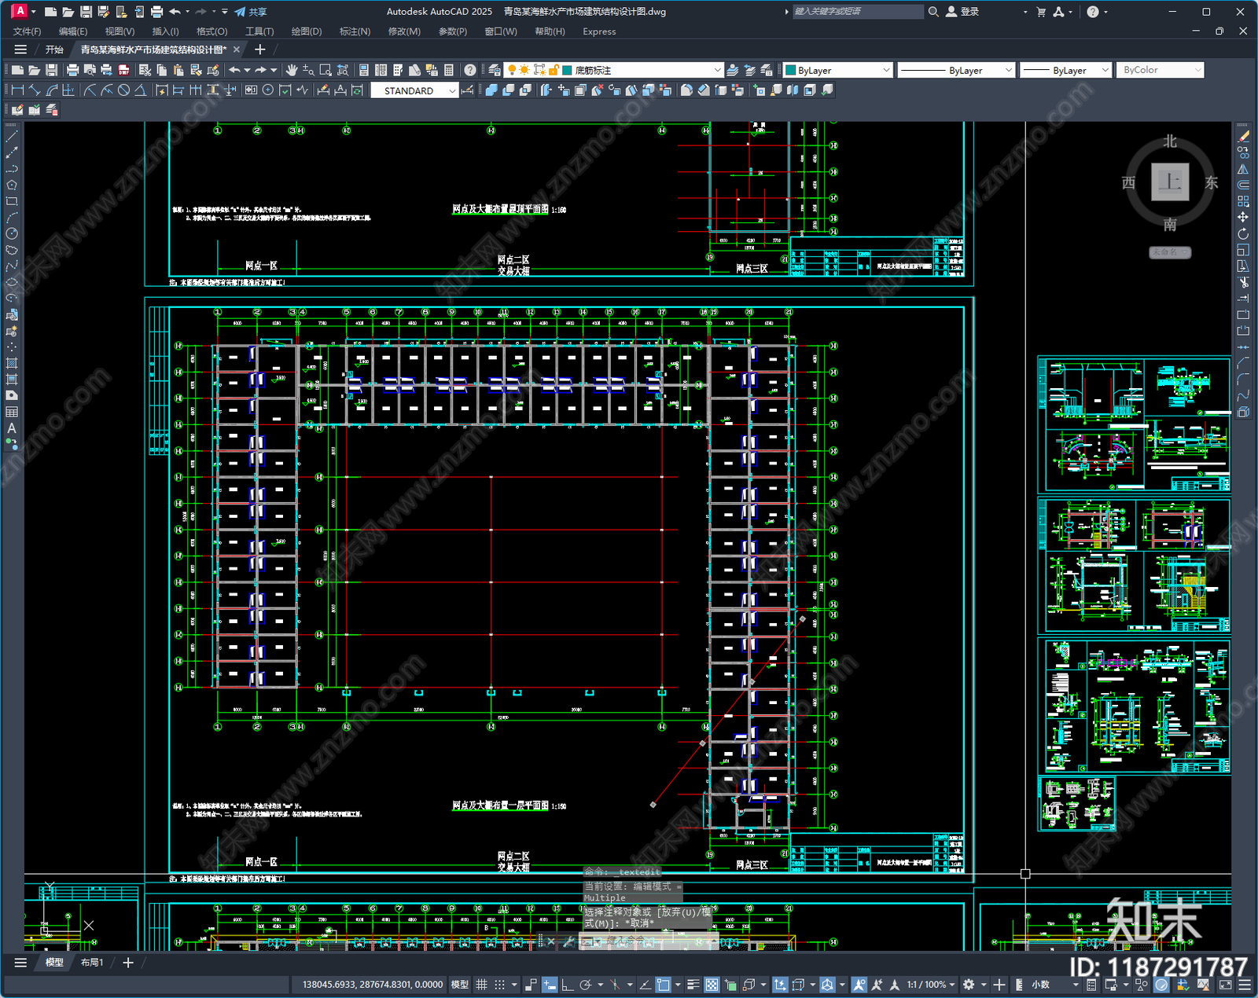This screenshot has width=1258, height=998.
Task: Toggle Lineweight display in status bar
Action: tap(693, 985)
